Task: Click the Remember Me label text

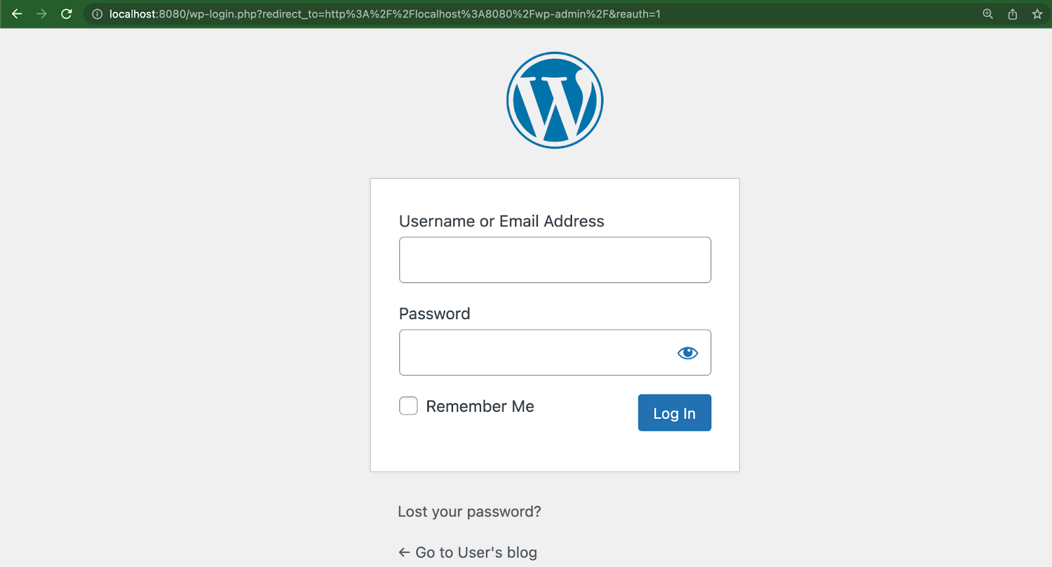Action: point(480,406)
